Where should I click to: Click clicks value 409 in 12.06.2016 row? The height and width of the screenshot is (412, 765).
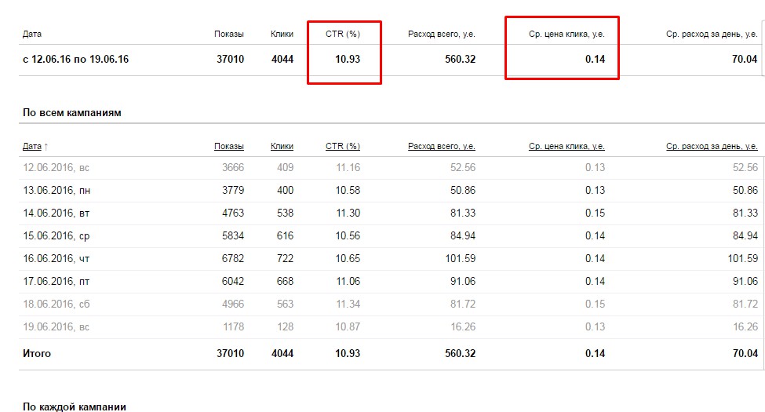[286, 167]
